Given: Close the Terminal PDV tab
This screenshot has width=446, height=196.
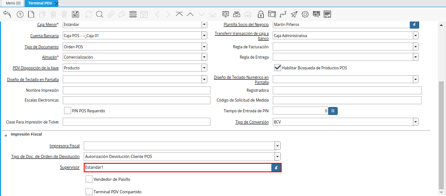Looking at the screenshot, I should click(56, 4).
